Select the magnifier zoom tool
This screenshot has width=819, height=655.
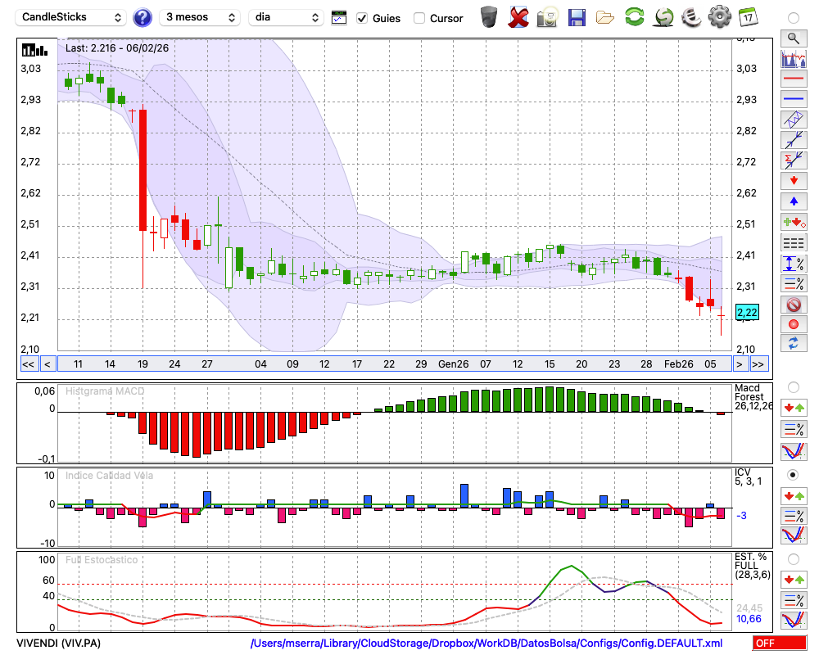(793, 38)
